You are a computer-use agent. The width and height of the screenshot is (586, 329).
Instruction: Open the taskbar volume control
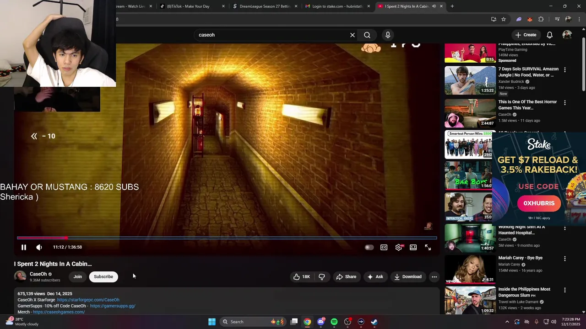(x=553, y=322)
